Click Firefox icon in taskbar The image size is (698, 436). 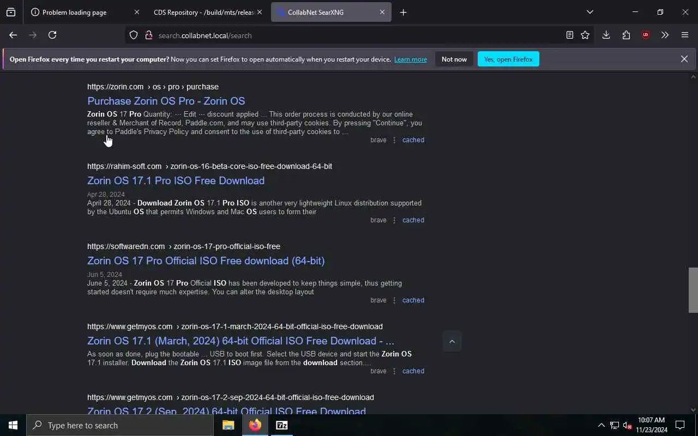point(255,425)
